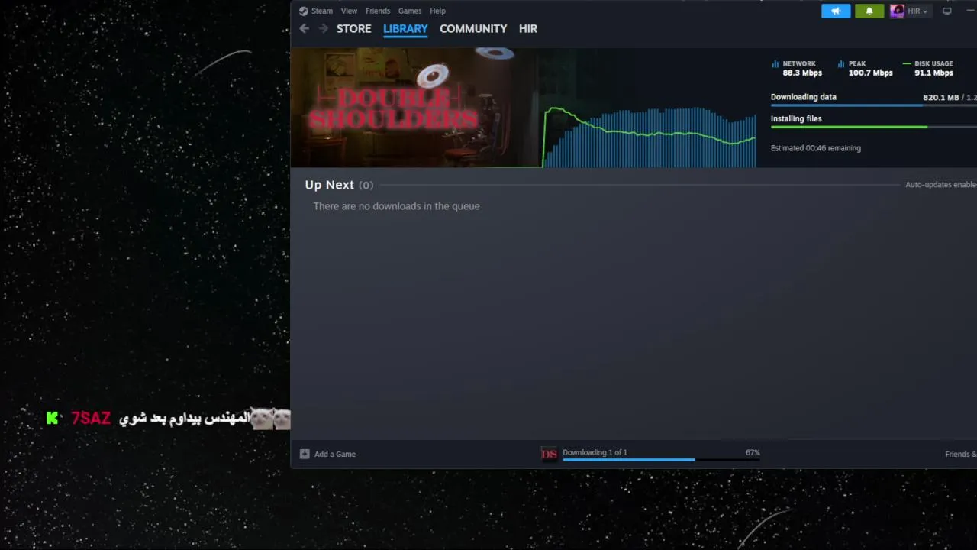
Task: Click the Installing files progress bar
Action: (x=874, y=127)
